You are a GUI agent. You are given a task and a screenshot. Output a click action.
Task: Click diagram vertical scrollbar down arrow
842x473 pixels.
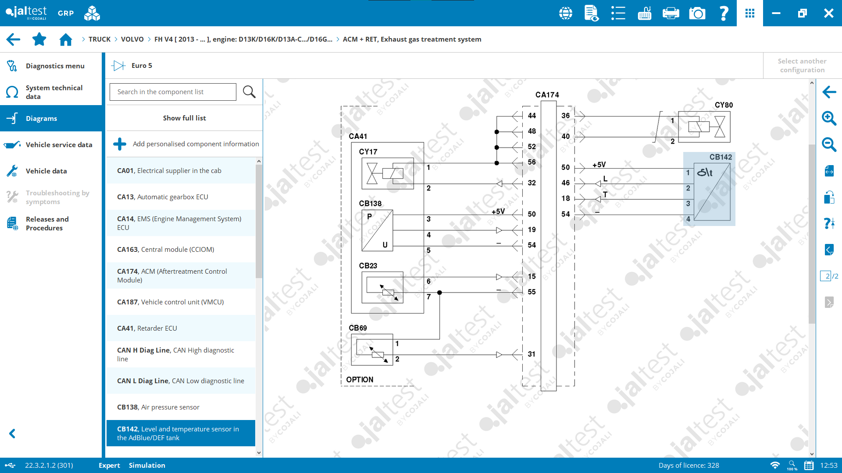coord(812,454)
